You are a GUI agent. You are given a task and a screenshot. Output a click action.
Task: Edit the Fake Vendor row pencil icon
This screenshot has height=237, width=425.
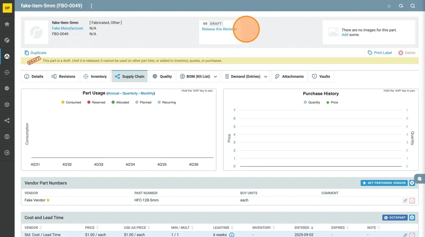tap(405, 200)
